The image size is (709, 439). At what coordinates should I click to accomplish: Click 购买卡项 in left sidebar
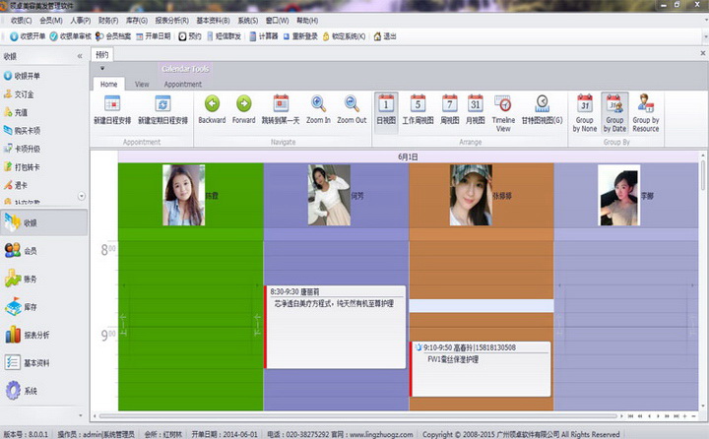click(x=22, y=130)
